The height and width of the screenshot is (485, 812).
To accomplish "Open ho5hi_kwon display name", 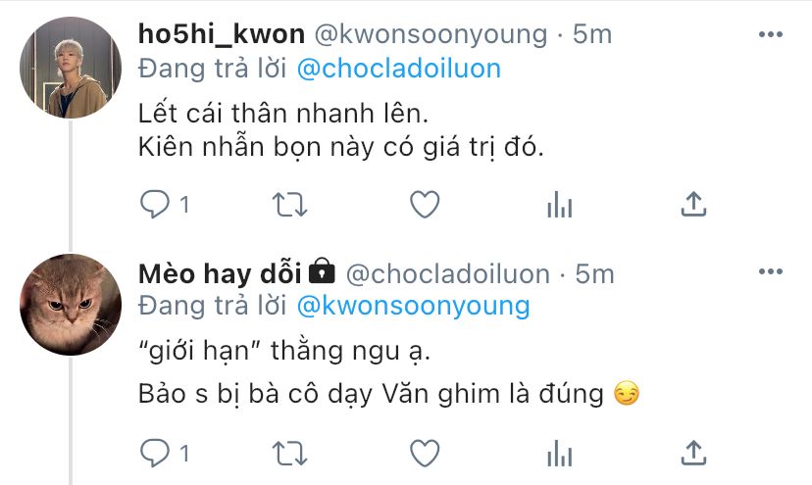I will point(221,34).
